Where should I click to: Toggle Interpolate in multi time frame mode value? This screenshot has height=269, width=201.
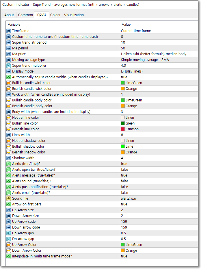coord(124,256)
